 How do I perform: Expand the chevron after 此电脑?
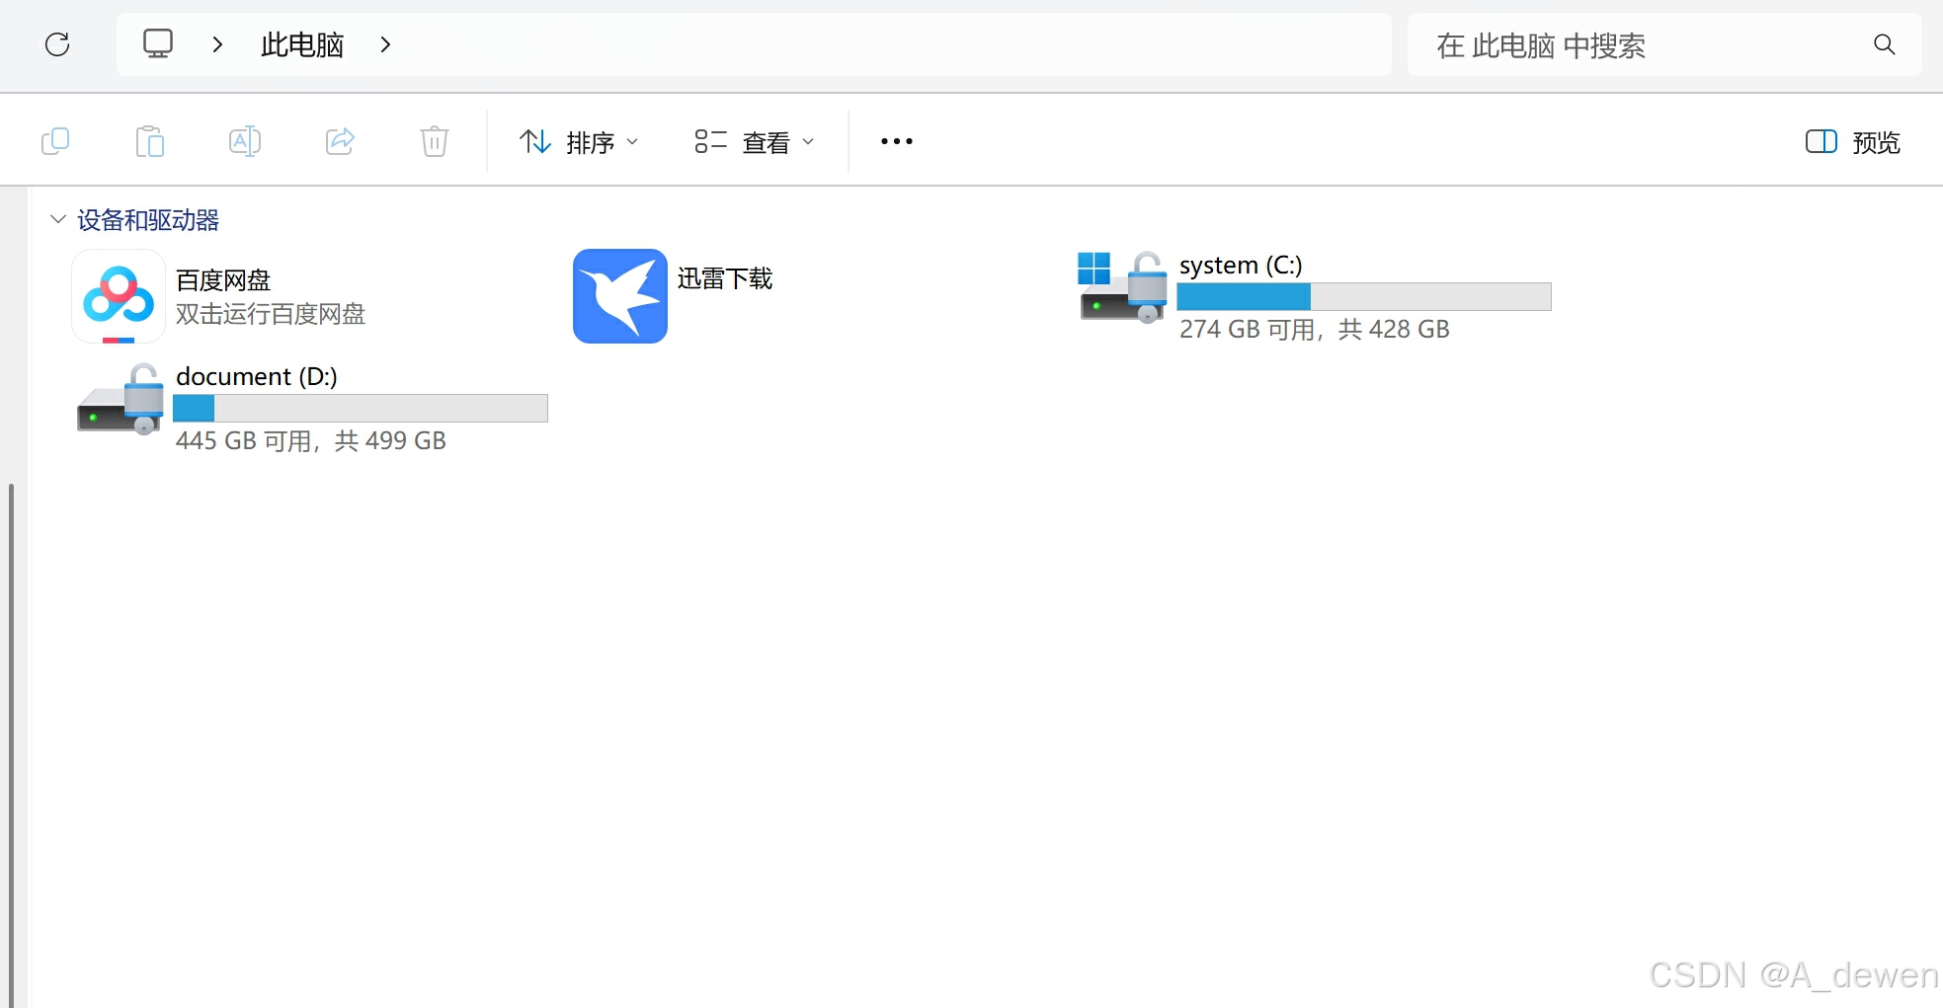click(385, 44)
